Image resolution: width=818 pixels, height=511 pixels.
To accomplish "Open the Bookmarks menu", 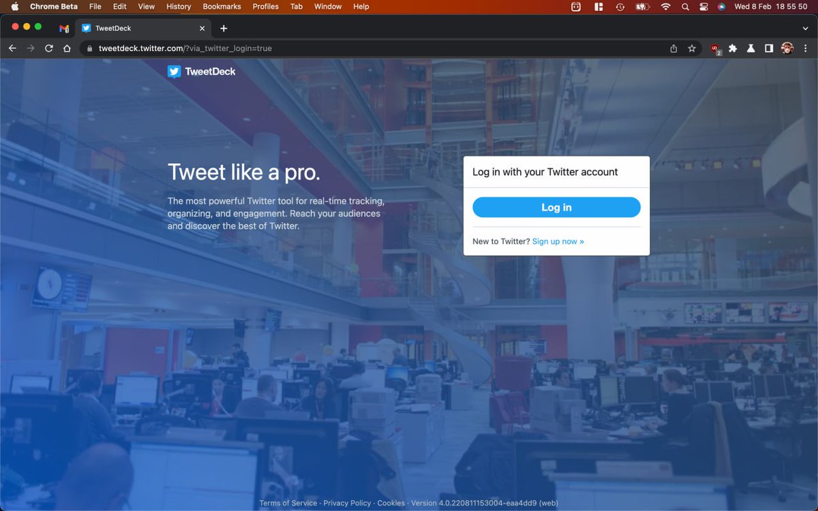I will 222,7.
